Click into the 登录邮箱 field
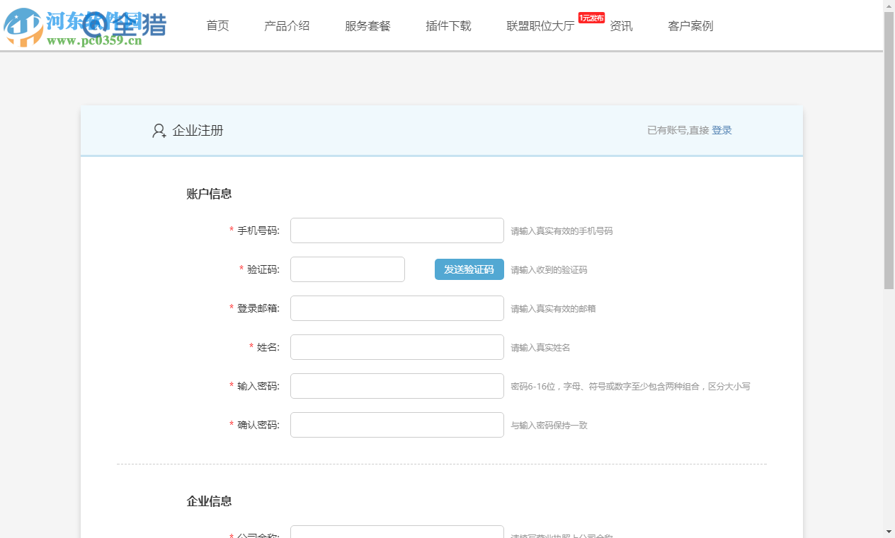 (397, 308)
